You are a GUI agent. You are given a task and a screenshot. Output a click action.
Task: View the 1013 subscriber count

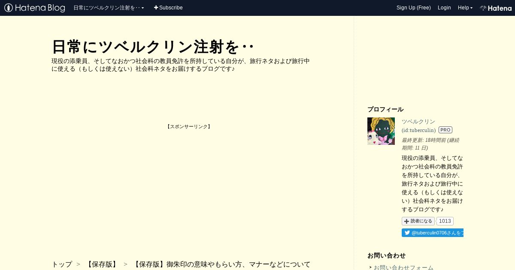[445, 221]
